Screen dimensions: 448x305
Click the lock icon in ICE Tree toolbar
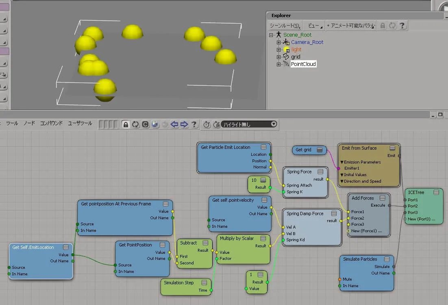point(126,124)
